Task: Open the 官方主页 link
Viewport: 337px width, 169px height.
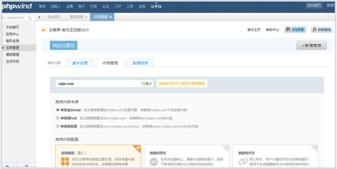Action: 254,30
